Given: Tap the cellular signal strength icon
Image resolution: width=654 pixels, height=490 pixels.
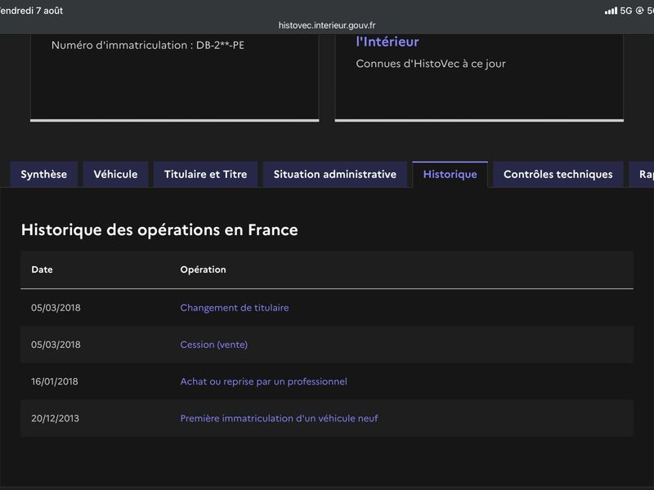Looking at the screenshot, I should 611,11.
